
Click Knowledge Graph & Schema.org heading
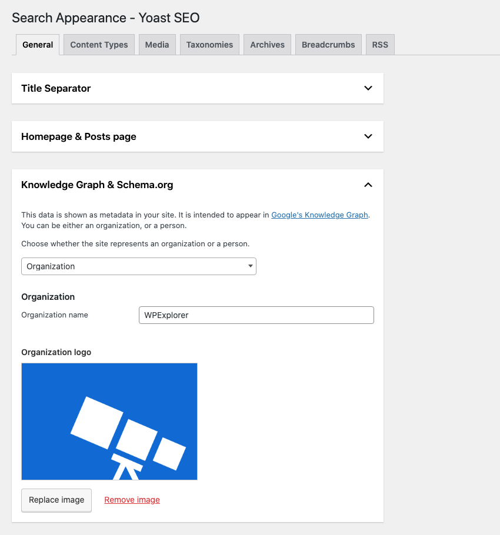[97, 185]
